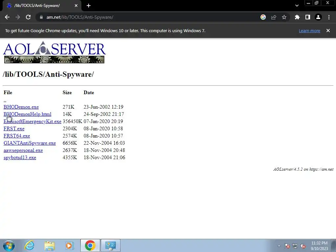The width and height of the screenshot is (336, 252).
Task: Click the 356450K size value
Action: [72, 121]
